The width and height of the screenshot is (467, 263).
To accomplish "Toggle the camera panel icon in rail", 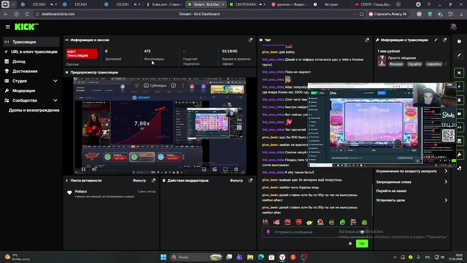I will click(x=459, y=141).
